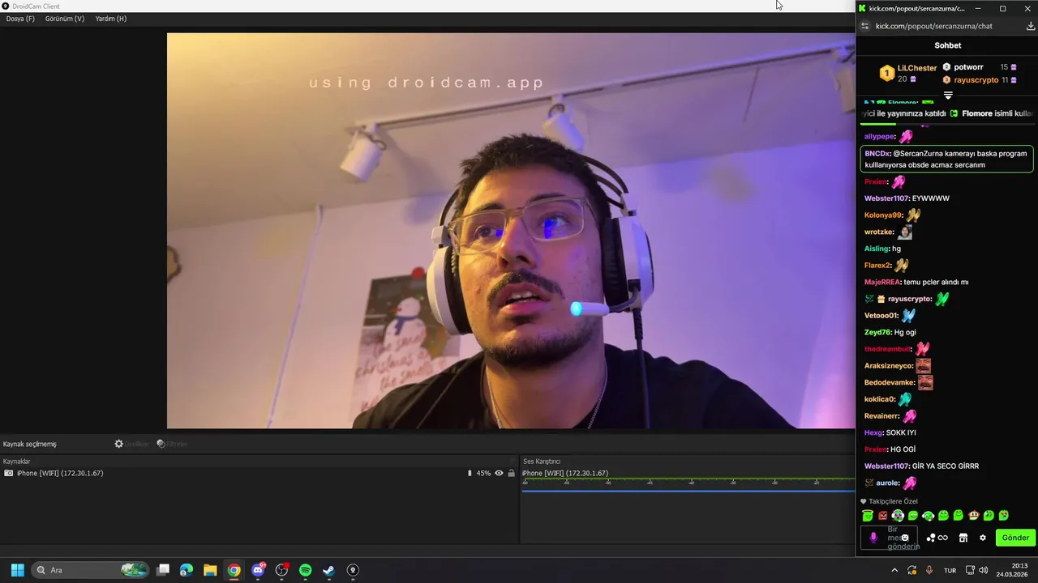Show hidden tray icons chevron
The height and width of the screenshot is (583, 1038).
tap(894, 570)
